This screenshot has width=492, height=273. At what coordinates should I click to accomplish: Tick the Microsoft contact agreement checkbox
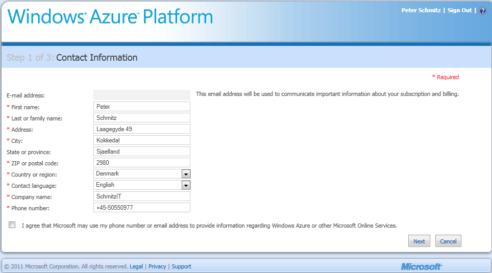pyautogui.click(x=12, y=225)
